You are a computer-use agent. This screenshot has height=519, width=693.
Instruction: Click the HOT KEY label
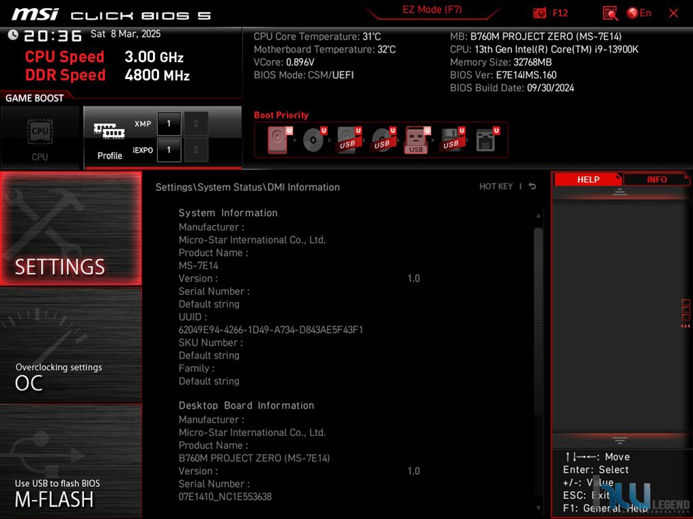[x=496, y=186]
